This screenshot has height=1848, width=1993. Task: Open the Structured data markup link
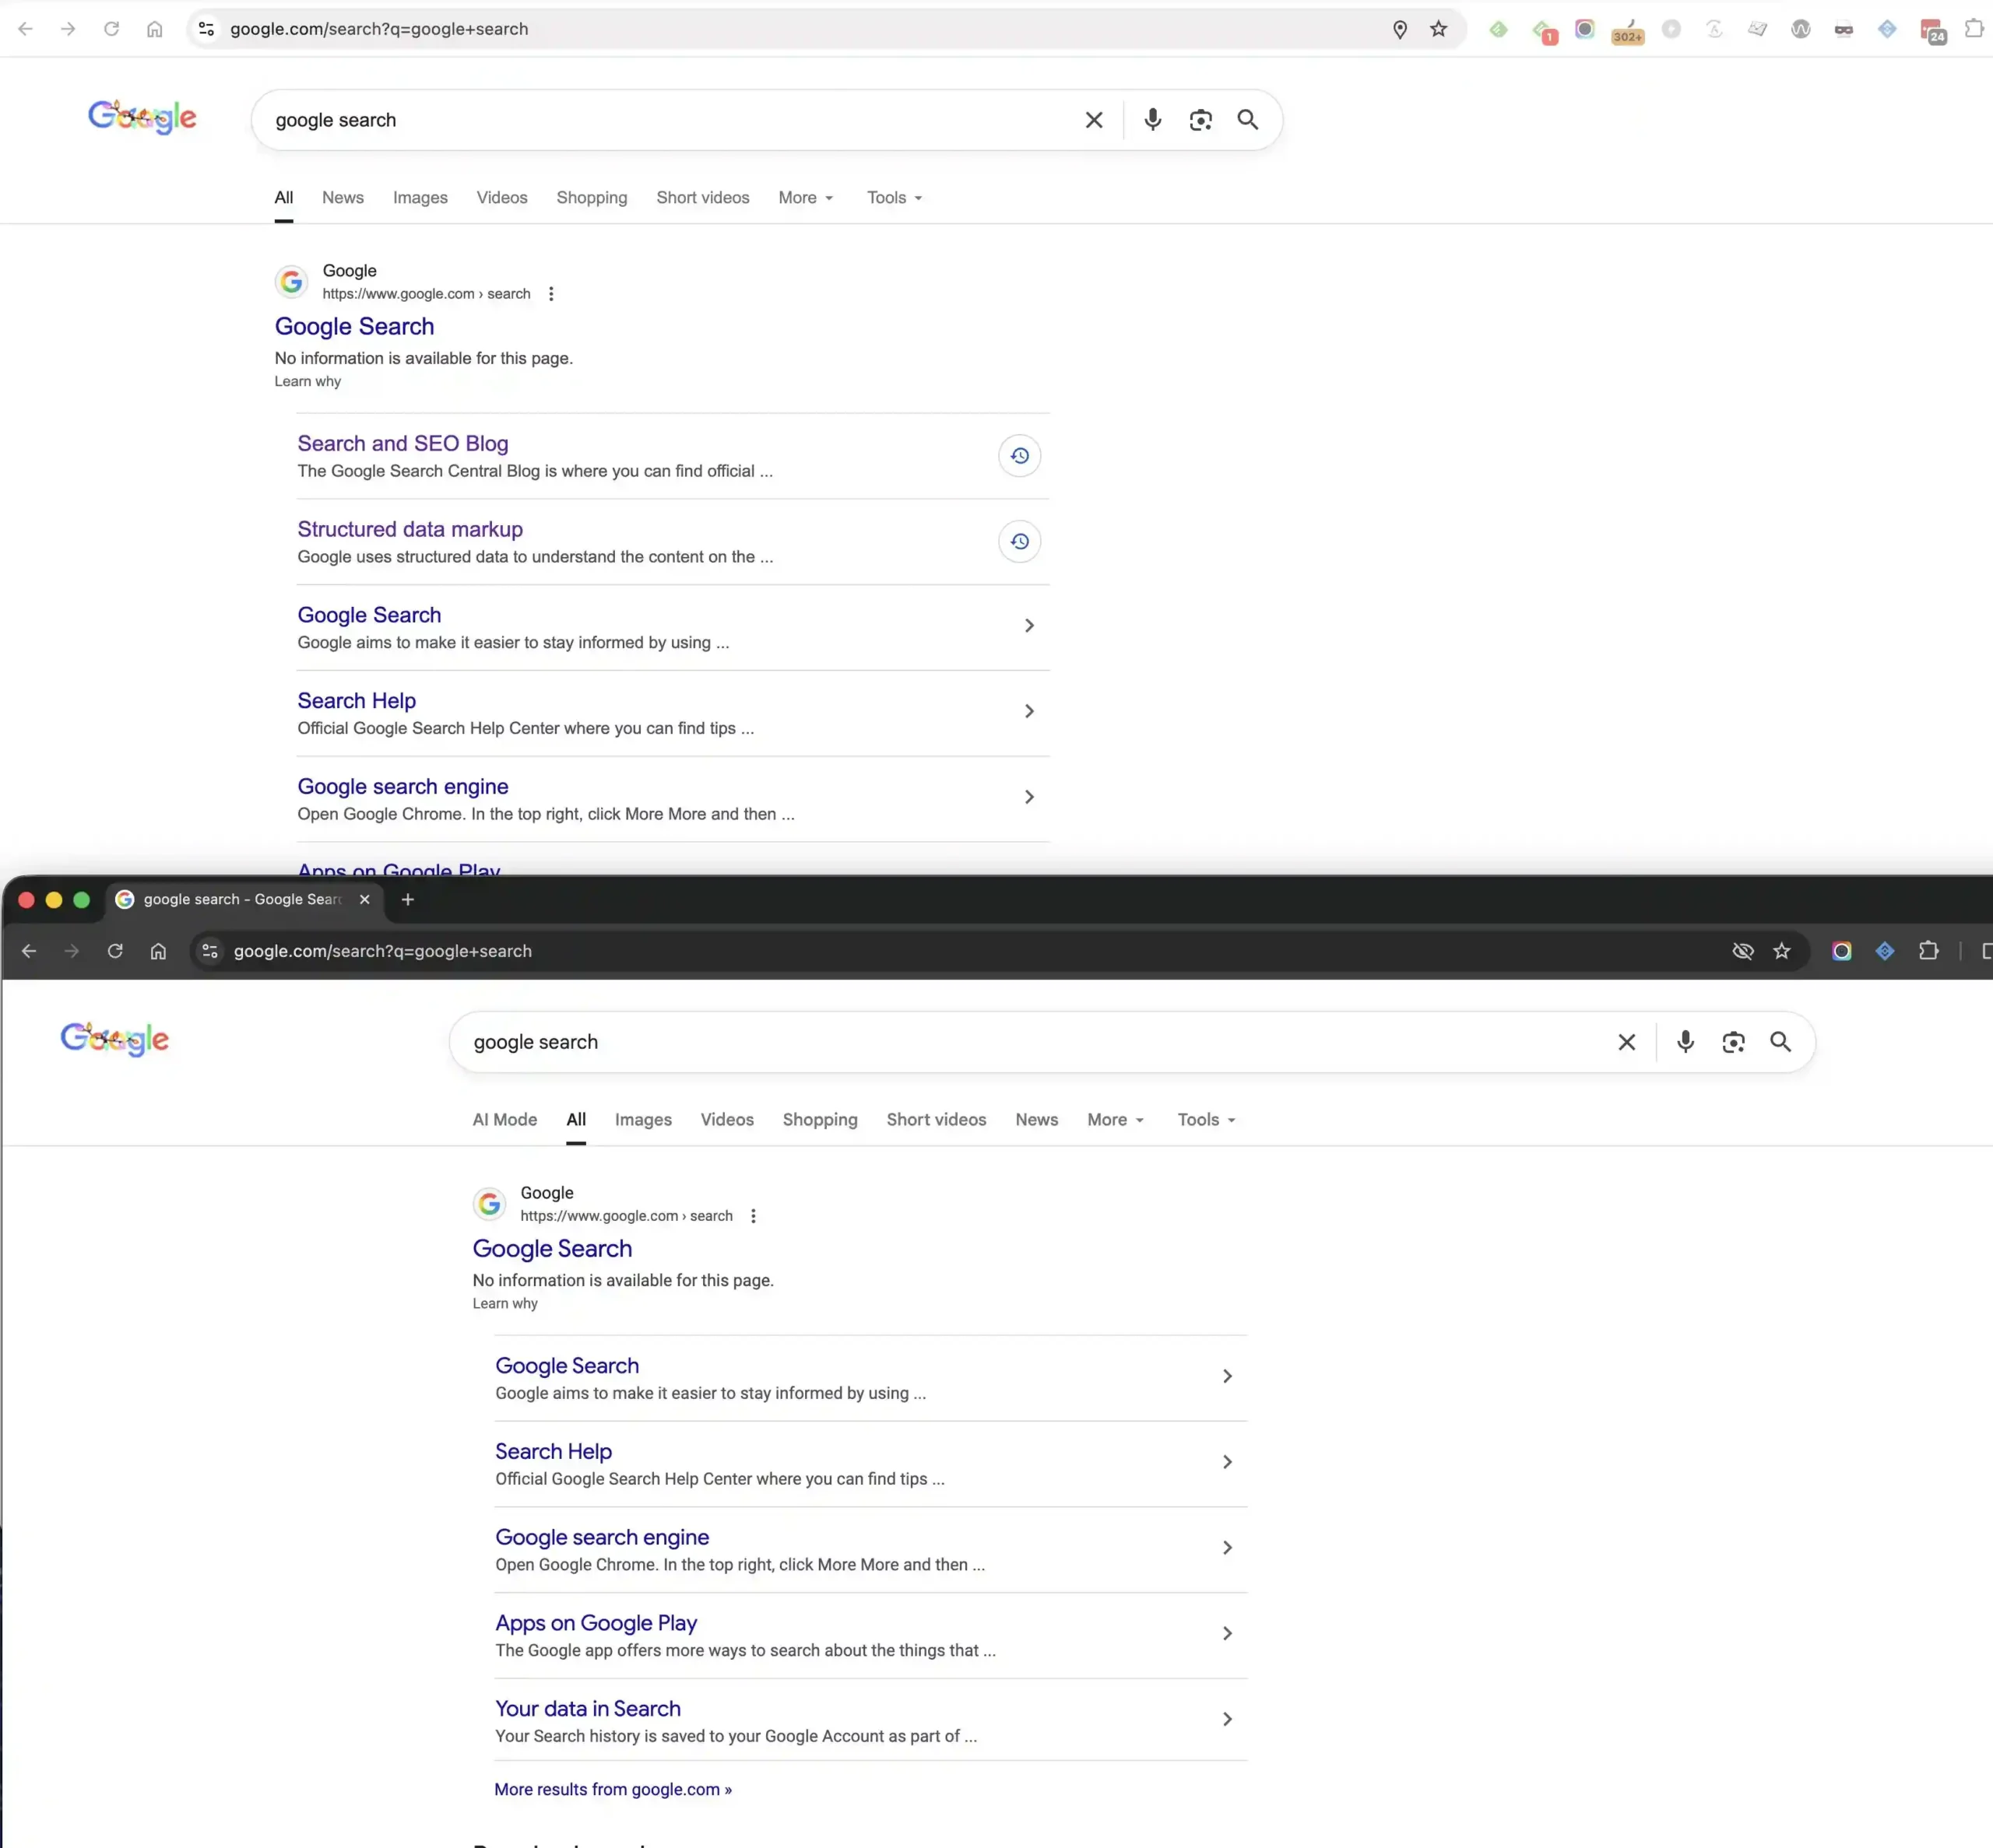[x=409, y=529]
